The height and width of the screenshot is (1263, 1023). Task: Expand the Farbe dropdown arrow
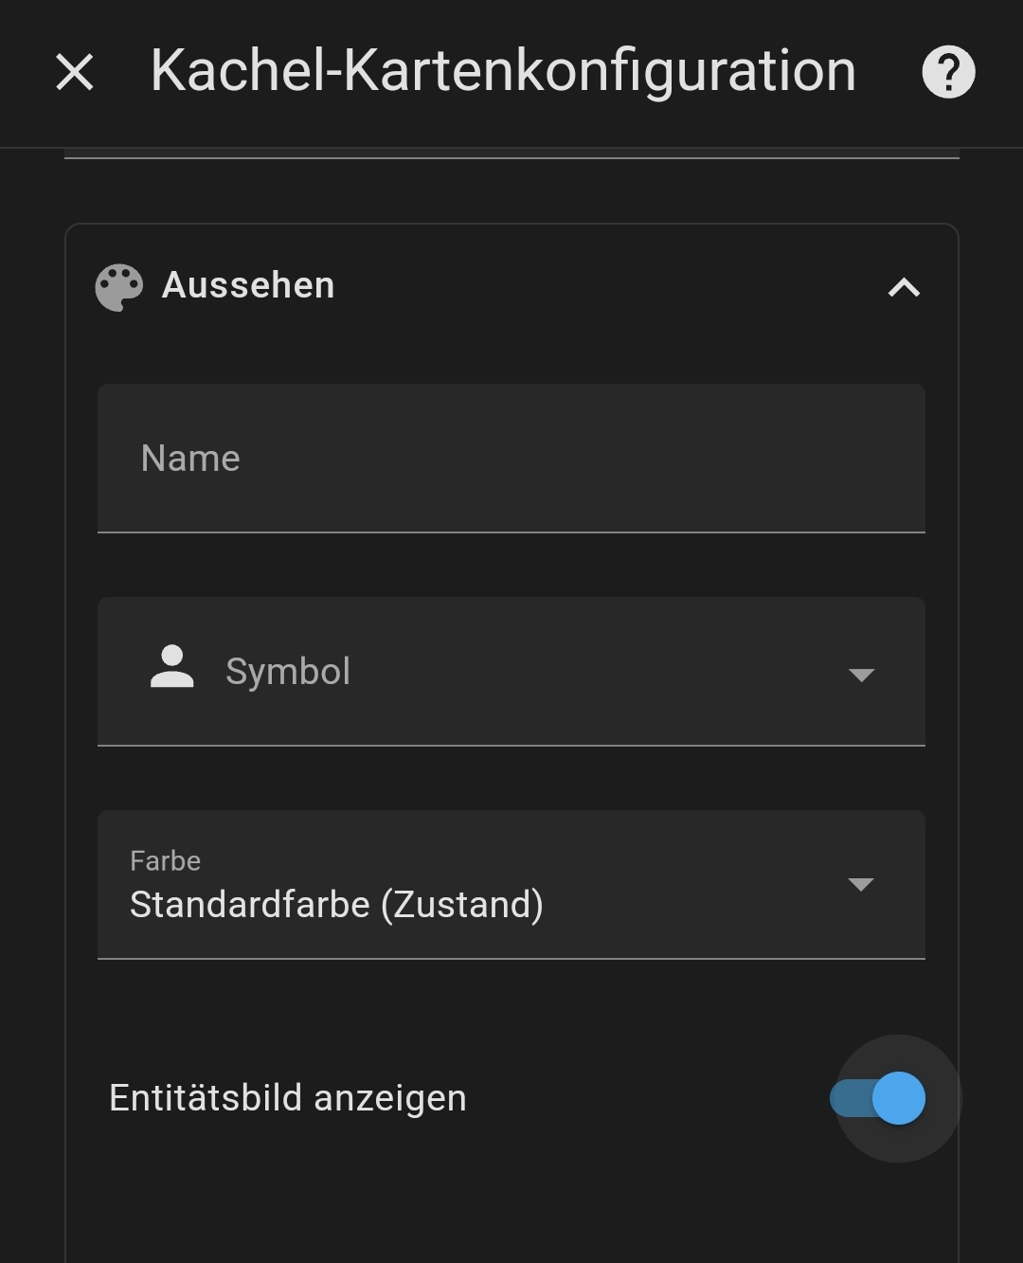(860, 885)
